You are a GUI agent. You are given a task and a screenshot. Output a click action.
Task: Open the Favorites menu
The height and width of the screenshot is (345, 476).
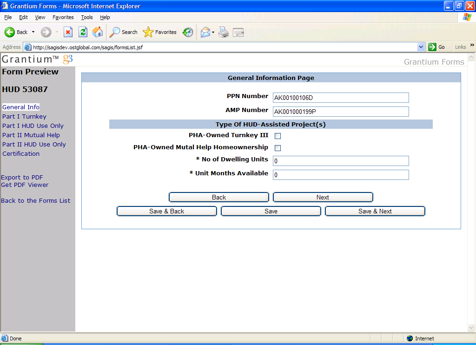[63, 17]
